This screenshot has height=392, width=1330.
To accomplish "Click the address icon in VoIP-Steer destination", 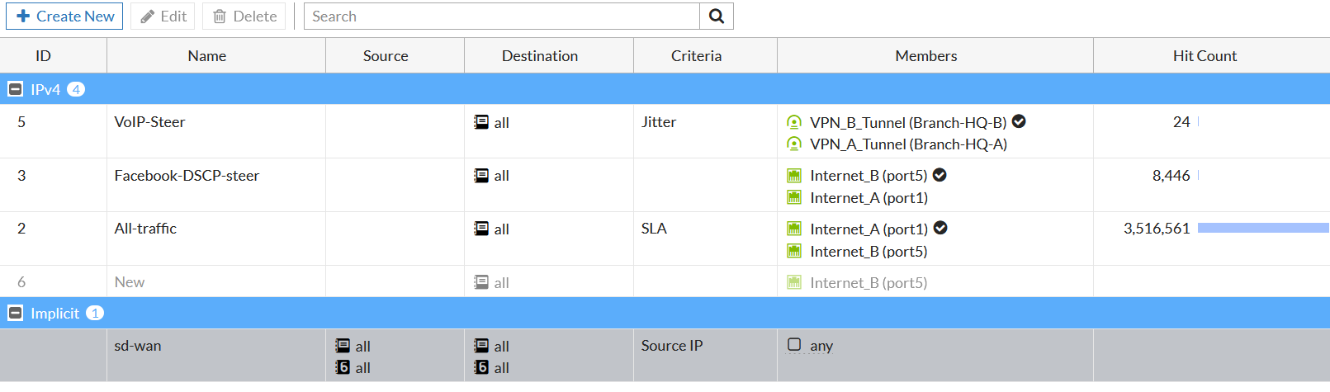I will point(481,122).
